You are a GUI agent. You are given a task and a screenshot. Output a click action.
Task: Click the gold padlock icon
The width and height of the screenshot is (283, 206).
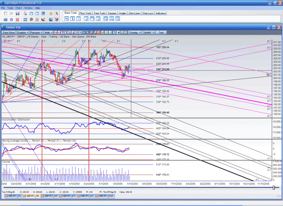point(51,14)
